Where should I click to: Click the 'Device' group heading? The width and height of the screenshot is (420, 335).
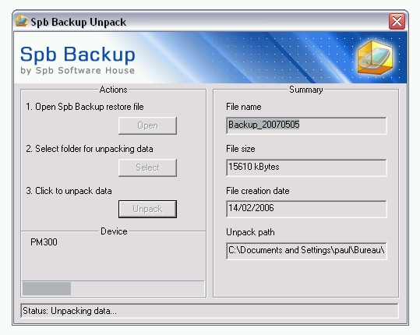click(x=114, y=231)
